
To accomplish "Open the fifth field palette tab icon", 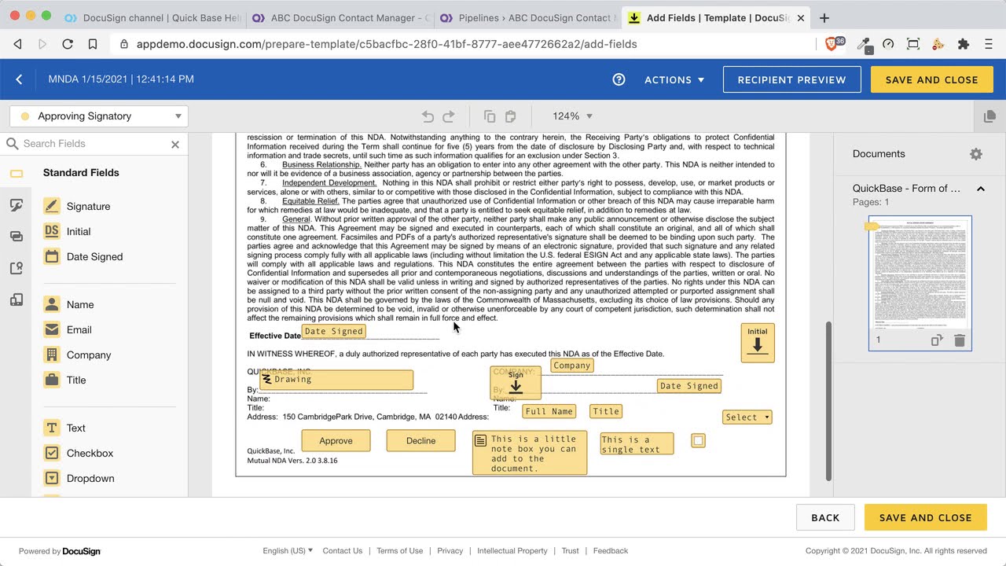I will pos(17,300).
